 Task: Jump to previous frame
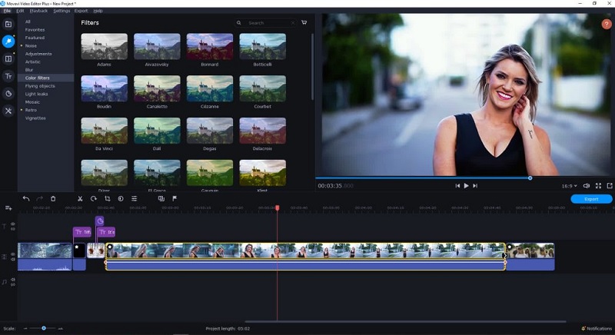tap(457, 186)
